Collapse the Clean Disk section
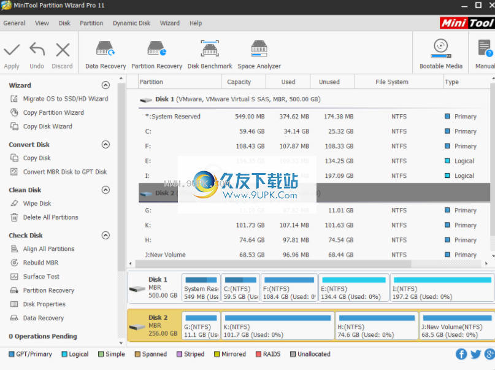This screenshot has height=370, width=495. coord(106,190)
